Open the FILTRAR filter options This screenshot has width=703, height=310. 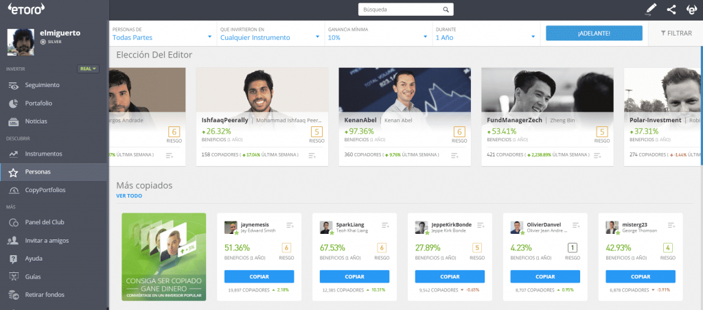(x=676, y=33)
